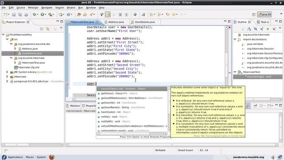Collapse org.javabrains.koushik.dto package

(x=11, y=44)
